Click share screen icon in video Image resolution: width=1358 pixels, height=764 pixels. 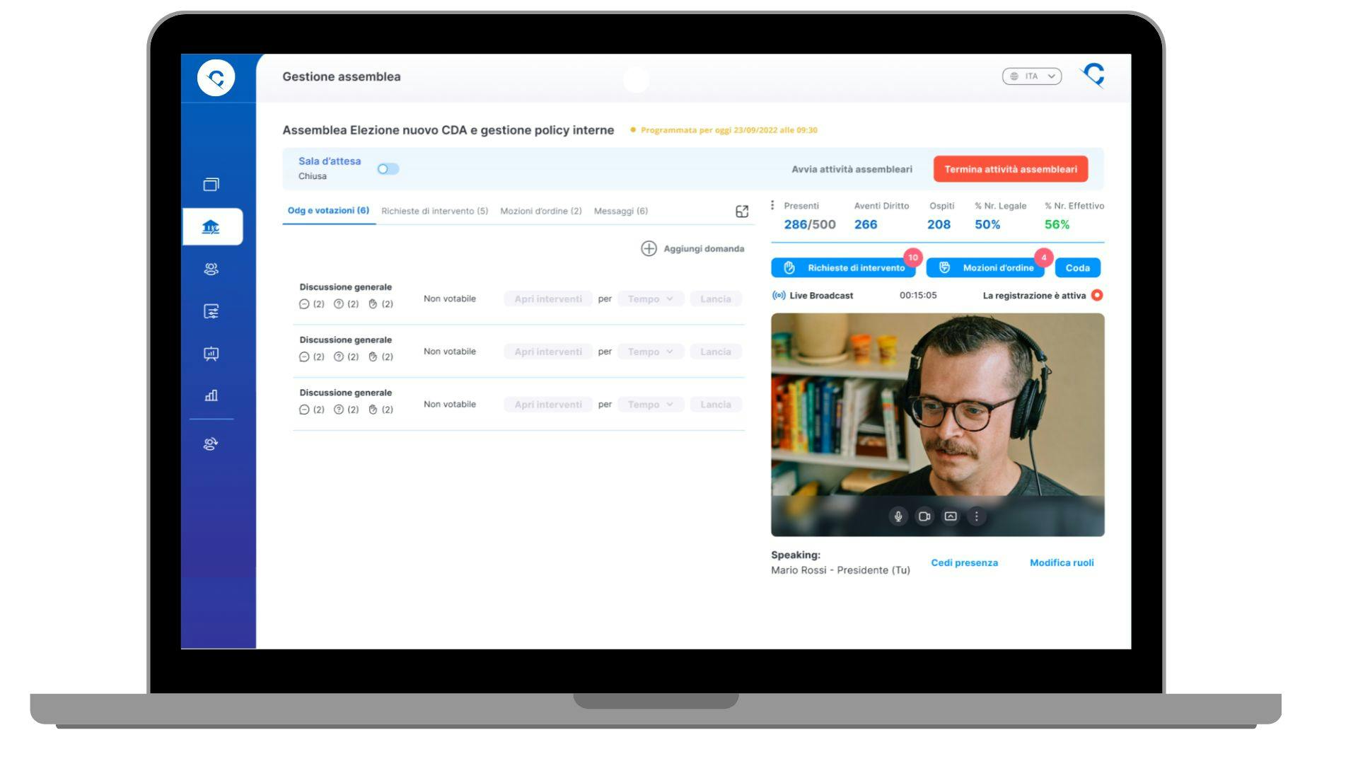951,516
